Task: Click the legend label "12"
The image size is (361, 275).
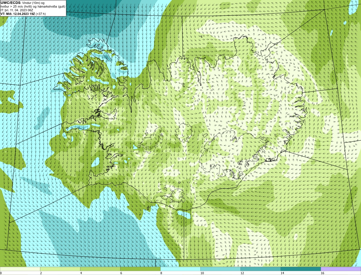Action: click(242, 273)
